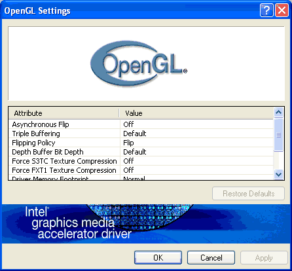Click the Restore Defaults button
The height and width of the screenshot is (271, 292).
[x=248, y=194]
